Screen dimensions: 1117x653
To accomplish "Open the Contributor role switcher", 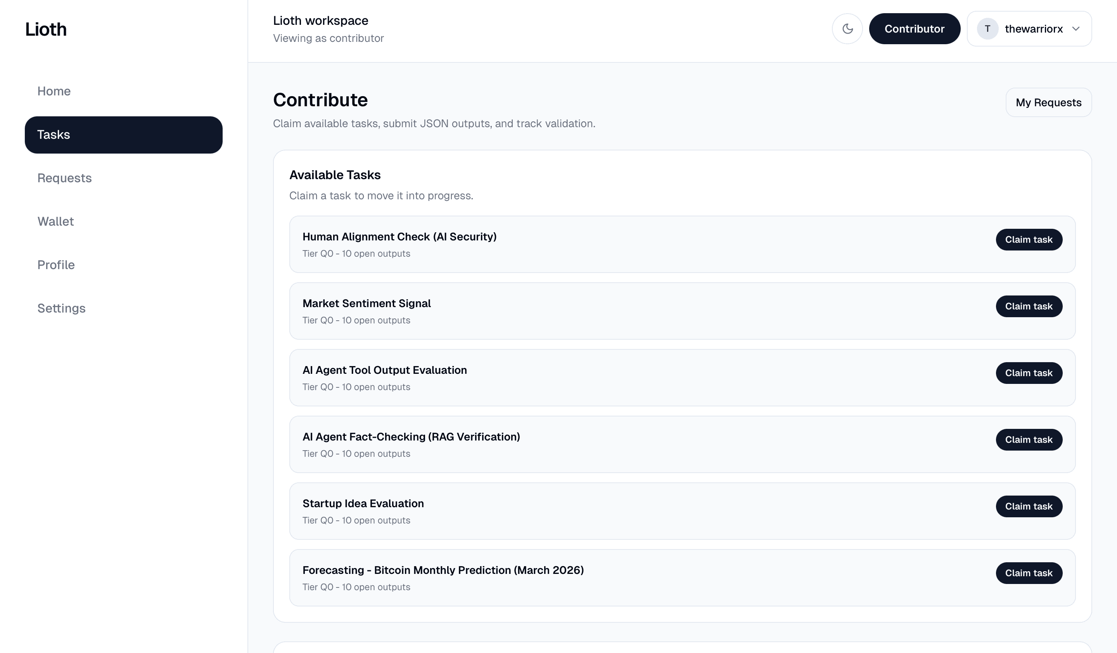I will pos(915,28).
